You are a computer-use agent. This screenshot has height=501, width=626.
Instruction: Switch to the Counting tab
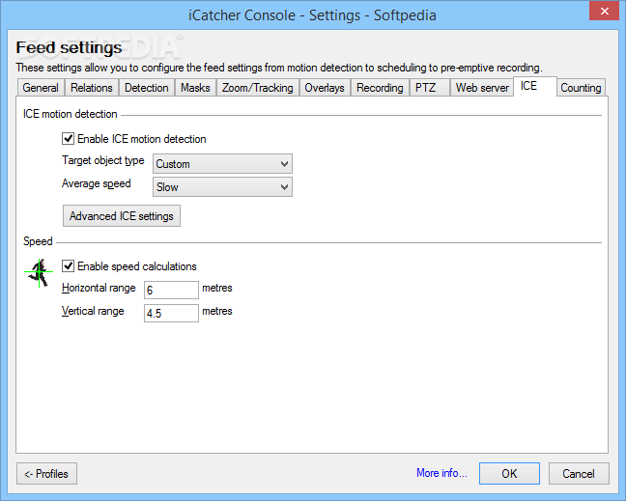coord(581,88)
